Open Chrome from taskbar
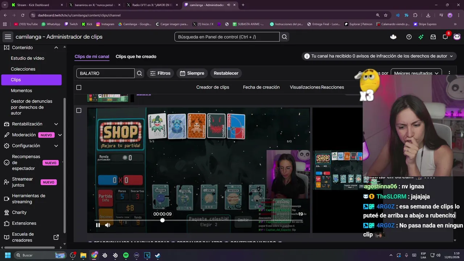The image size is (464, 261). point(94,255)
